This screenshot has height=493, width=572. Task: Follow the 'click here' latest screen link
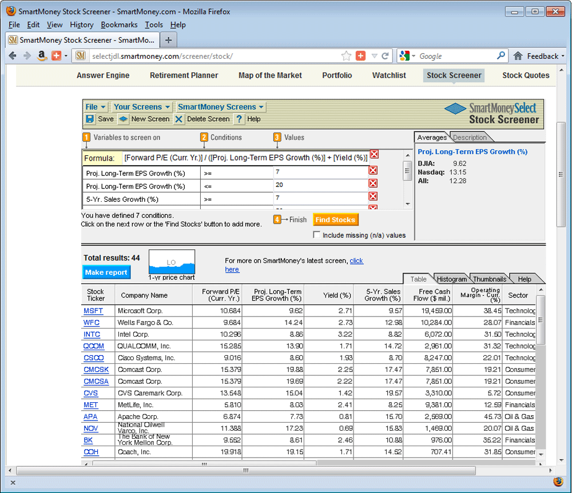[356, 260]
